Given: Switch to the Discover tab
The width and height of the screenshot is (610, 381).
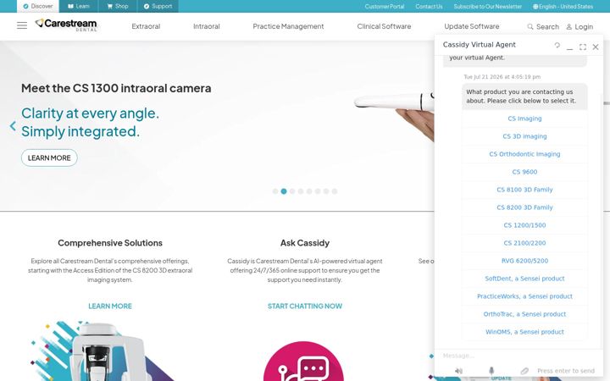Looking at the screenshot, I should (38, 6).
